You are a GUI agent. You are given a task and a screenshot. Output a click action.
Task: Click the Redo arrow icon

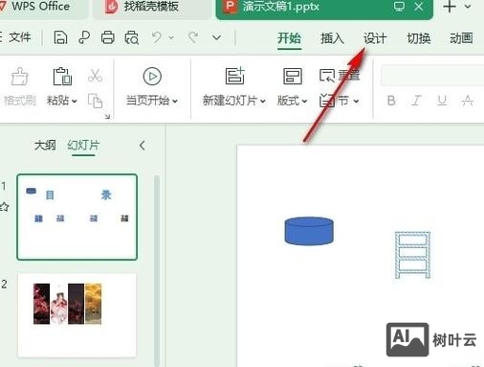(193, 37)
